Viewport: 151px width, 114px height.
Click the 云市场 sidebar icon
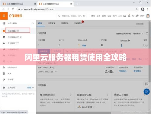tap(4, 79)
